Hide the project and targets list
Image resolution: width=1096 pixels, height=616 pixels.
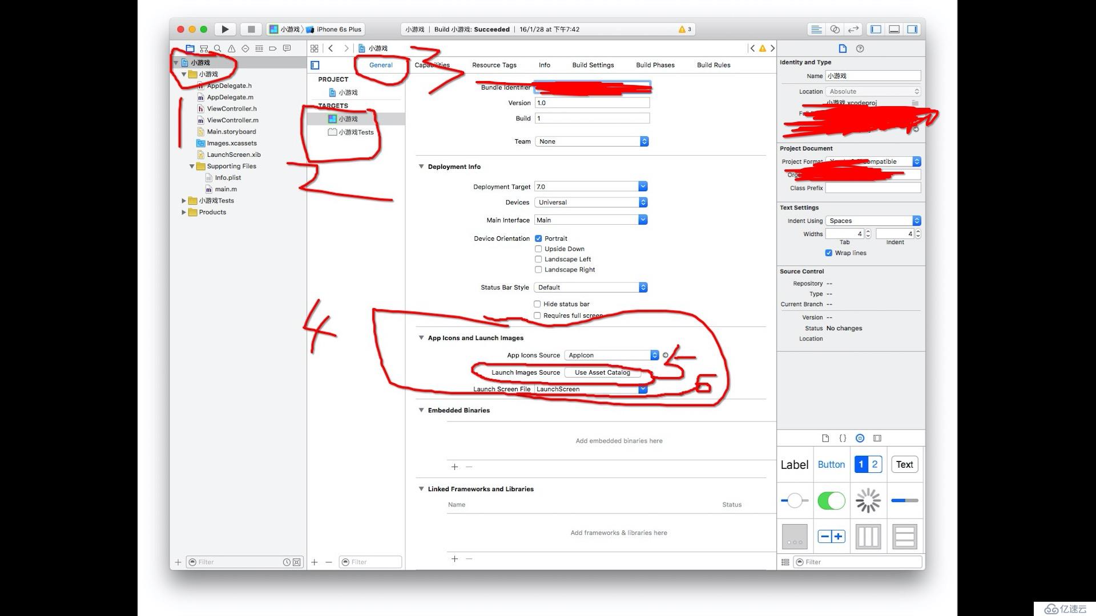[x=315, y=65]
